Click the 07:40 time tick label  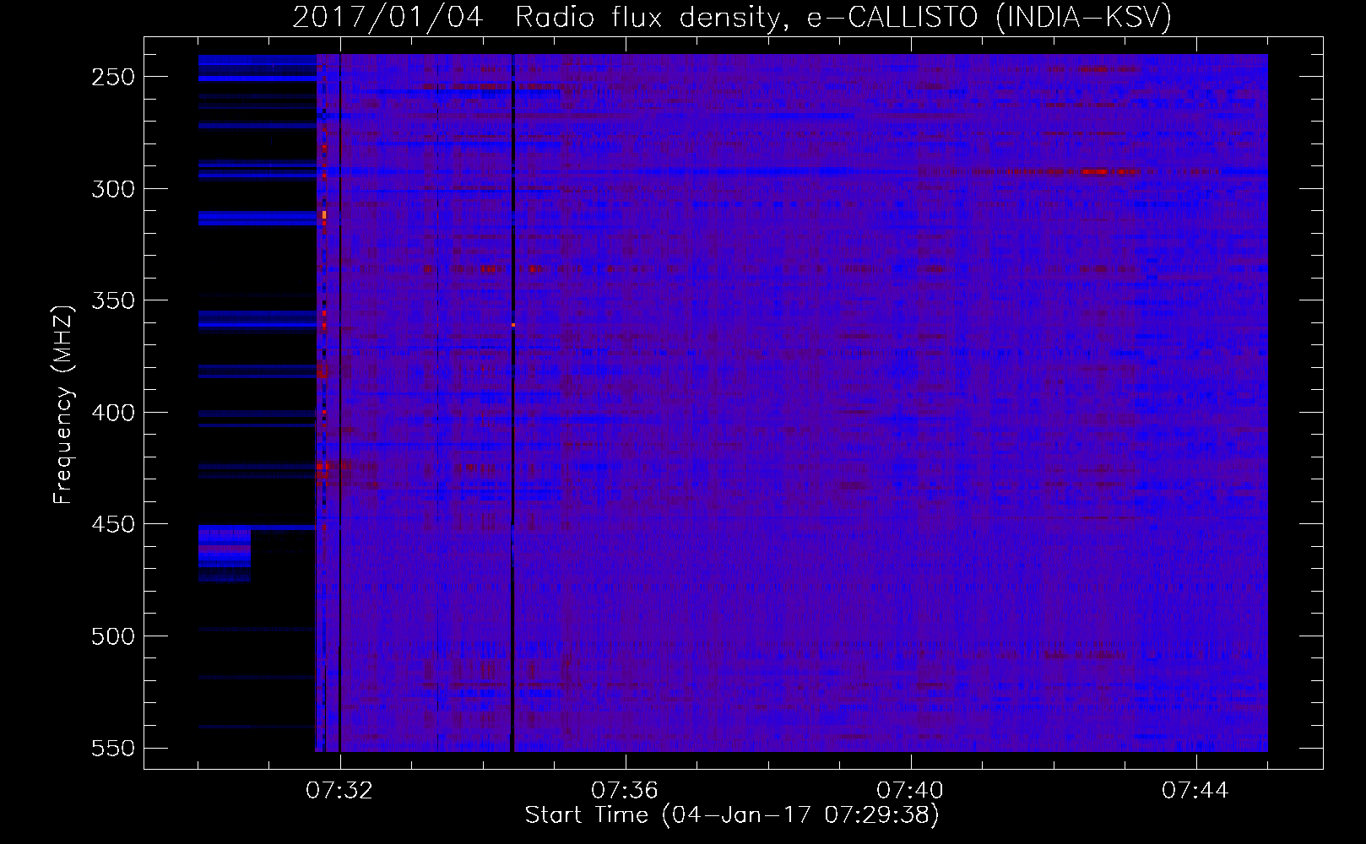click(910, 791)
